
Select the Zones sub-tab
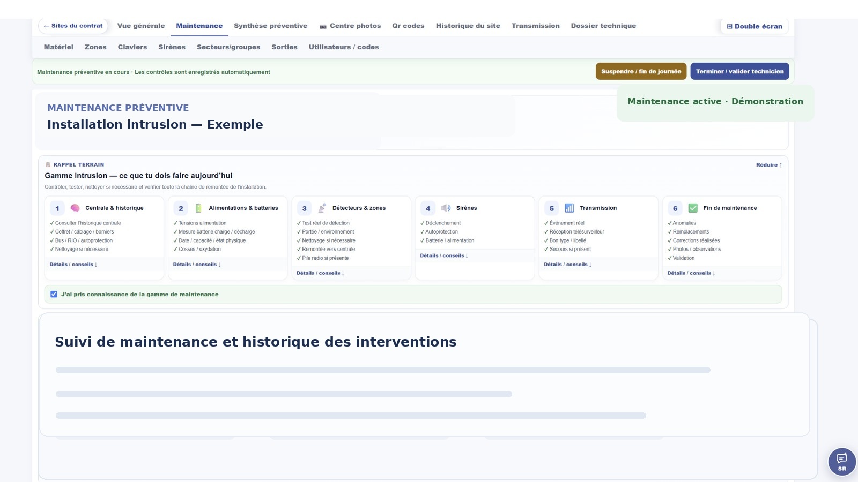pyautogui.click(x=95, y=47)
